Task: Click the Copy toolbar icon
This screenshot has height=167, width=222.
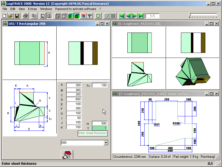Action: [34, 16]
